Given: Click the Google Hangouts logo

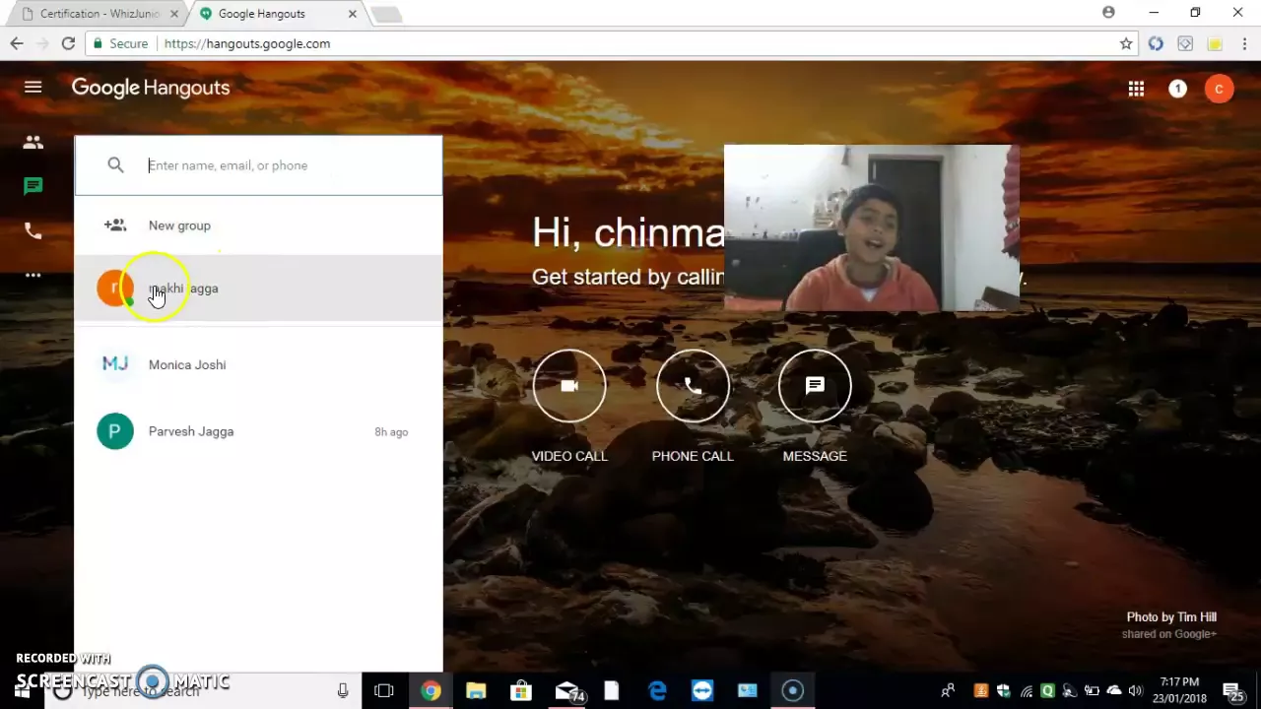Looking at the screenshot, I should tap(151, 88).
